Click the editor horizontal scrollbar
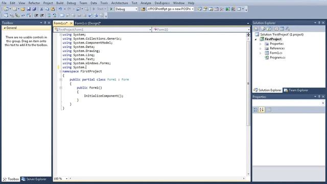This screenshot has height=184, width=327. pyautogui.click(x=157, y=178)
